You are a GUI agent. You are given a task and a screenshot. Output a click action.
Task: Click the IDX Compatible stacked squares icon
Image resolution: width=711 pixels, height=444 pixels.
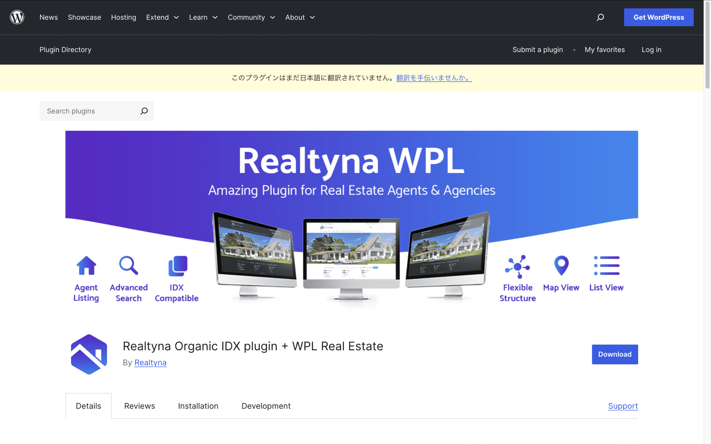[178, 266]
